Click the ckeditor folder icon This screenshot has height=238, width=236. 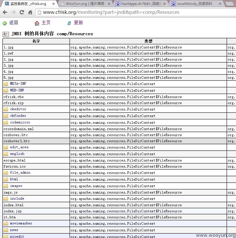pos(6,109)
